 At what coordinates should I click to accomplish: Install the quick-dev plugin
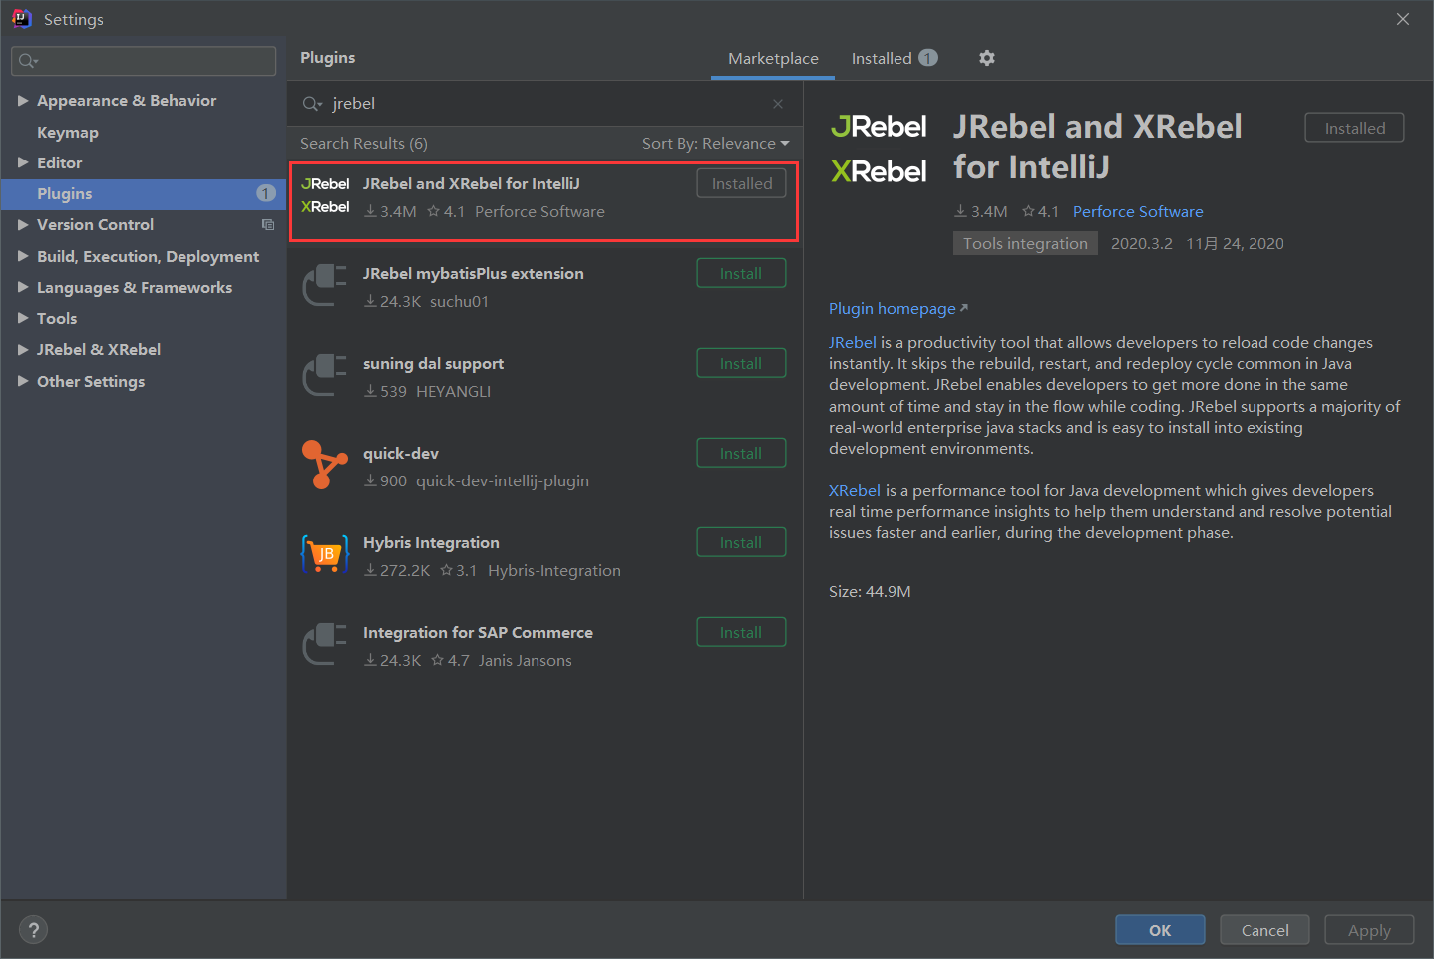pos(741,453)
